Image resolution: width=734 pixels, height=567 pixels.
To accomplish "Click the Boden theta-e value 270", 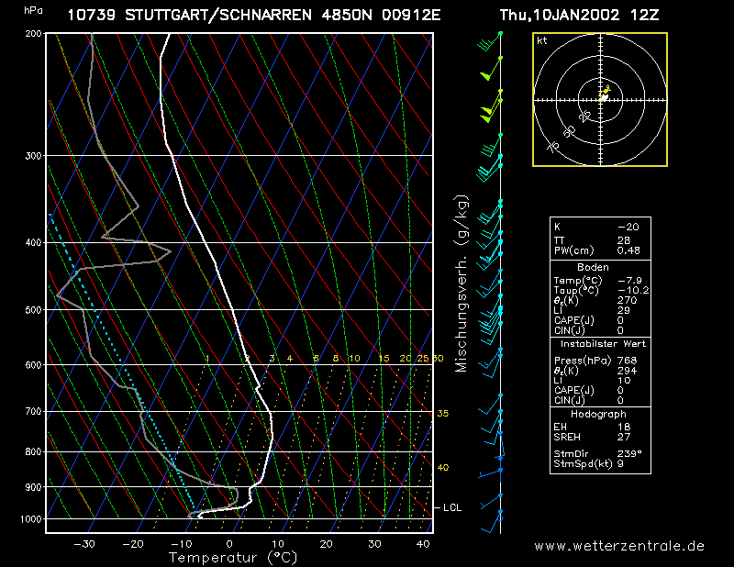I will [628, 301].
